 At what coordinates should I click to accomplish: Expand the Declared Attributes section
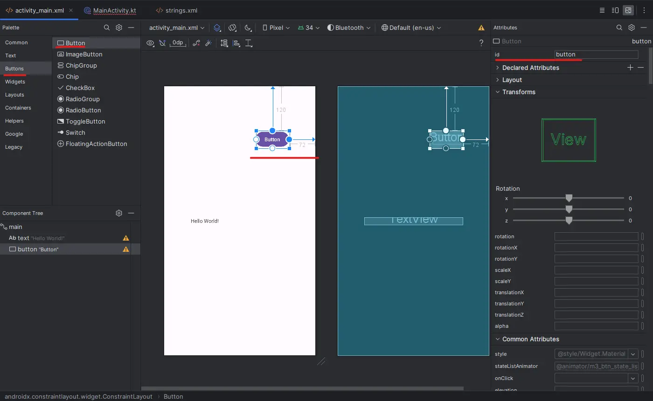tap(498, 68)
